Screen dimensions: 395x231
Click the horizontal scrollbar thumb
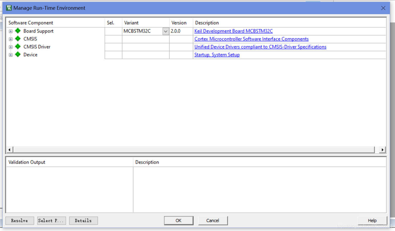click(x=194, y=150)
